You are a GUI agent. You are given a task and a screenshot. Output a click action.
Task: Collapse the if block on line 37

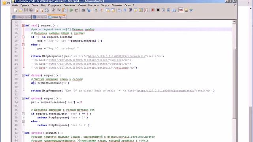[23, 114]
